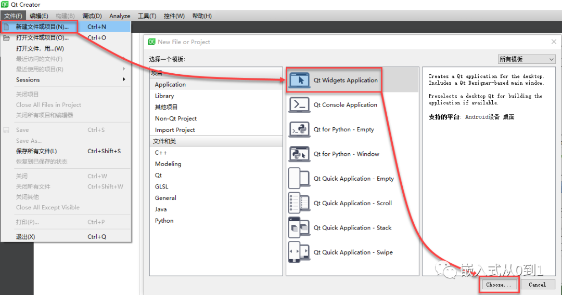Screen dimensions: 562x295
Task: Open the 文件(F) menu
Action: coord(13,16)
